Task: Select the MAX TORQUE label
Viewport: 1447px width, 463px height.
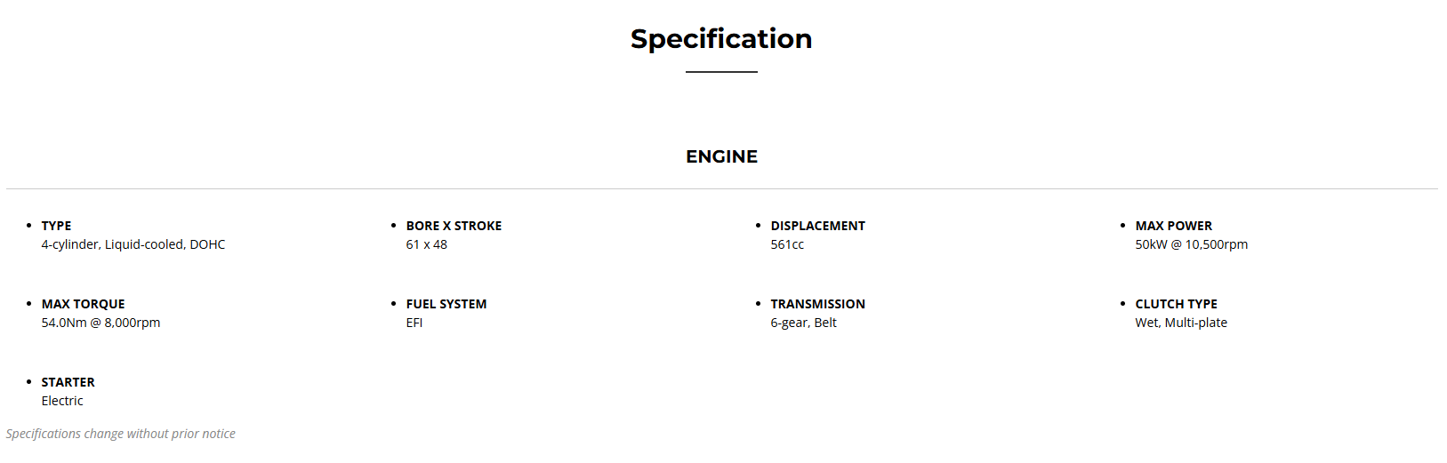Action: pos(83,304)
